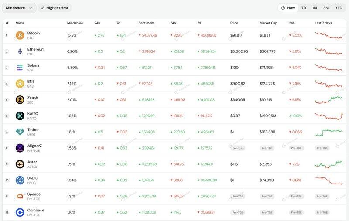Click the Solana logo icon
The width and height of the screenshot is (349, 221).
pyautogui.click(x=20, y=68)
